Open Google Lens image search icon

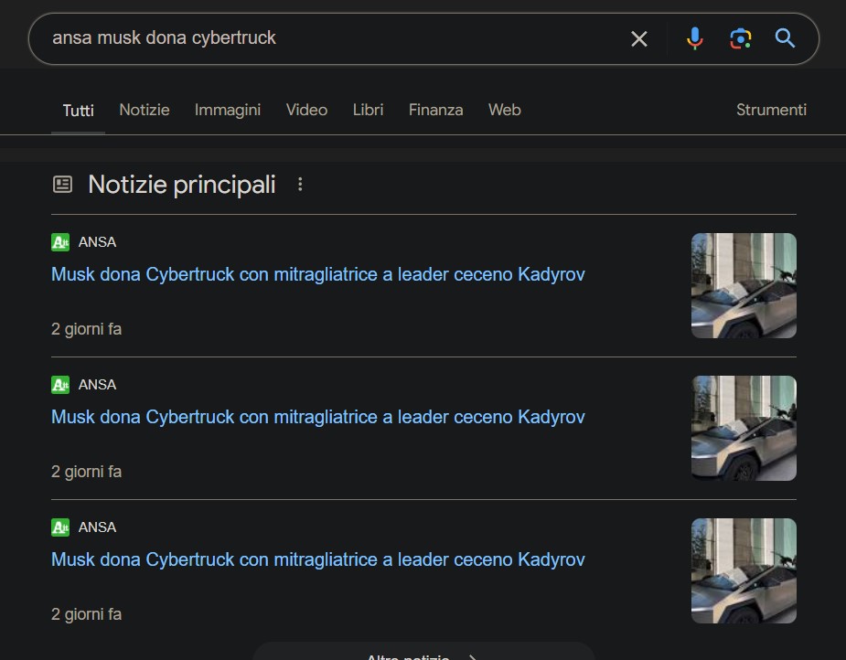point(740,38)
